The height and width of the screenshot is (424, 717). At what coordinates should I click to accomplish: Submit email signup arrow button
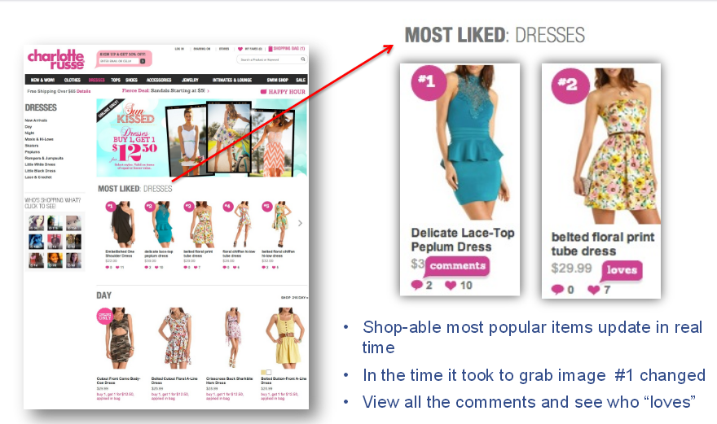[x=143, y=61]
